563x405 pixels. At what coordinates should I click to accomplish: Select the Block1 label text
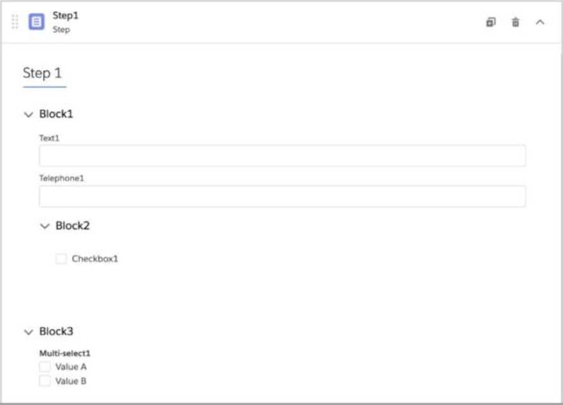56,114
